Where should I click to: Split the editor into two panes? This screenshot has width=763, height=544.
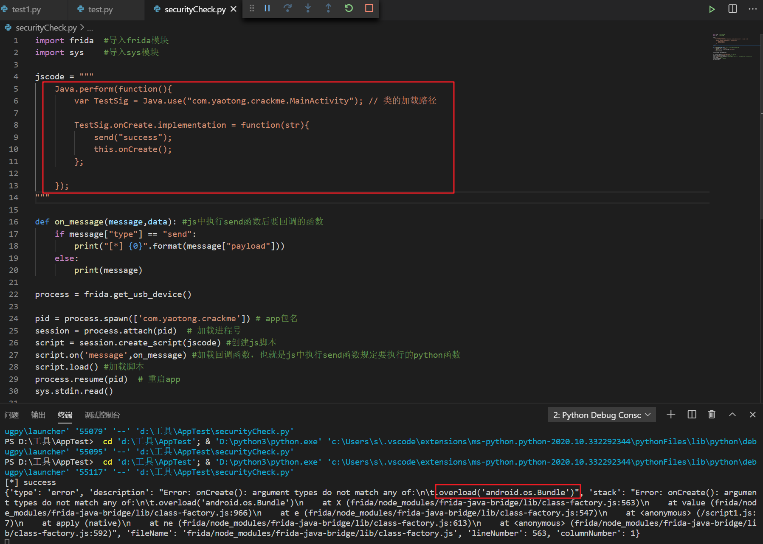732,9
